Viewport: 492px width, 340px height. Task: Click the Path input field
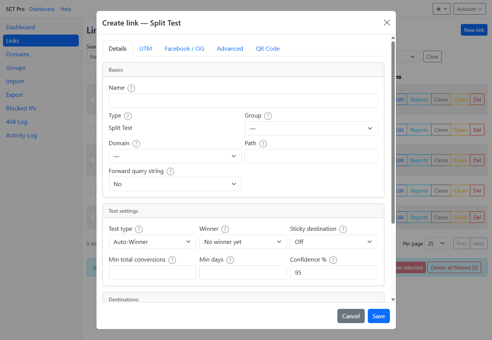(x=311, y=156)
